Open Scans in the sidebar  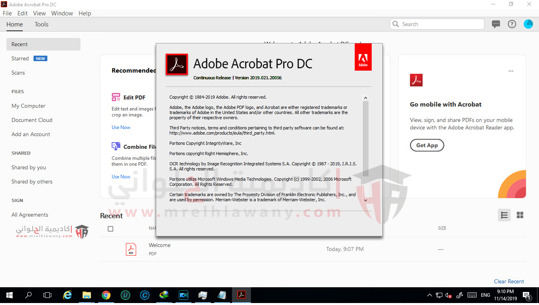(18, 73)
